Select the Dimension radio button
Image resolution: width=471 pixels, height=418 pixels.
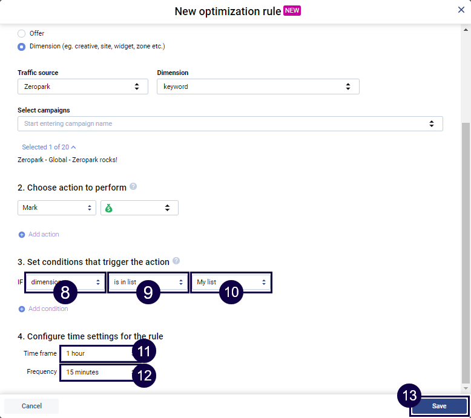[x=22, y=47]
